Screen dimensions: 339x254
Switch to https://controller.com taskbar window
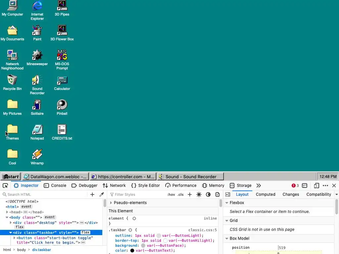click(123, 177)
